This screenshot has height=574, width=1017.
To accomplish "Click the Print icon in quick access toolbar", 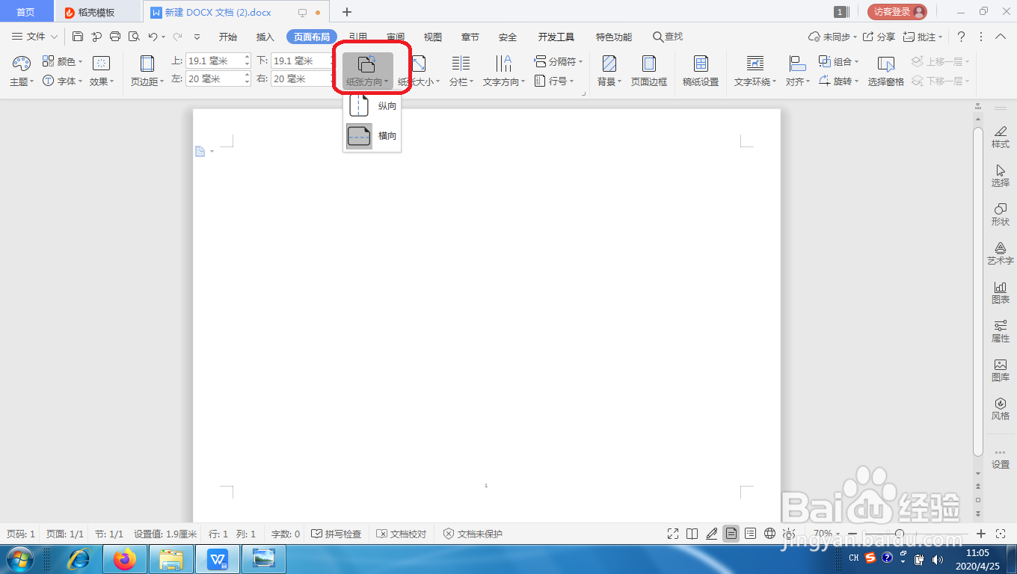I will click(115, 37).
